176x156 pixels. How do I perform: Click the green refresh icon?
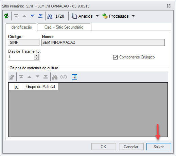[x=6, y=16]
